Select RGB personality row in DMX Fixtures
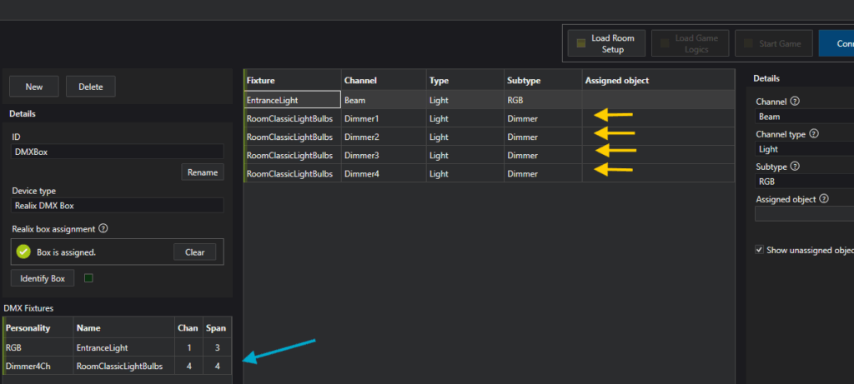 pos(117,347)
